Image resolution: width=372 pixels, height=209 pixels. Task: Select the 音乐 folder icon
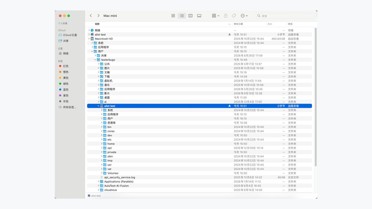pyautogui.click(x=102, y=85)
